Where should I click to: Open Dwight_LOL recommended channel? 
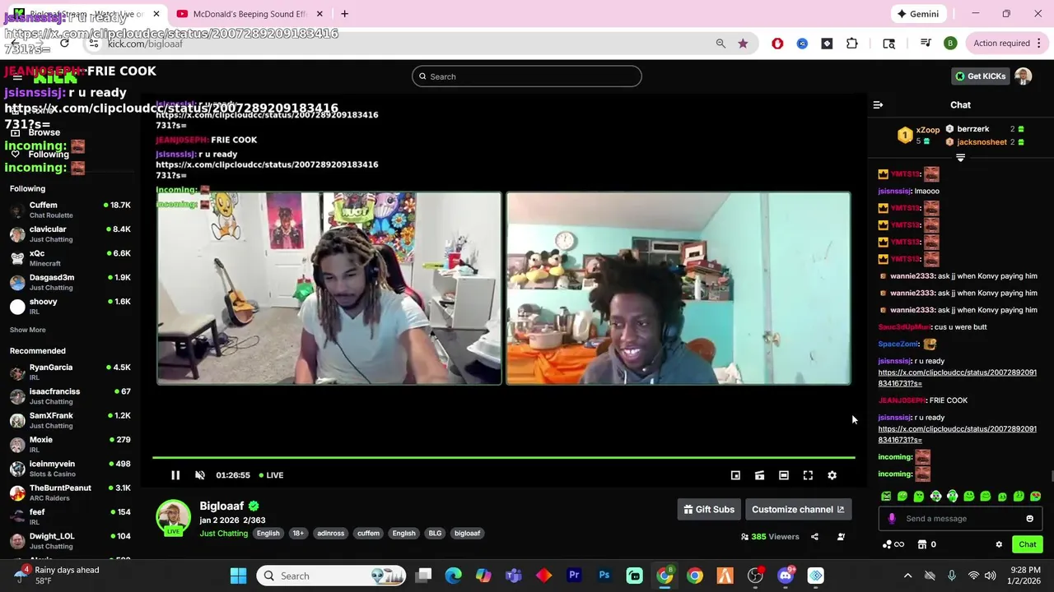[x=70, y=541]
